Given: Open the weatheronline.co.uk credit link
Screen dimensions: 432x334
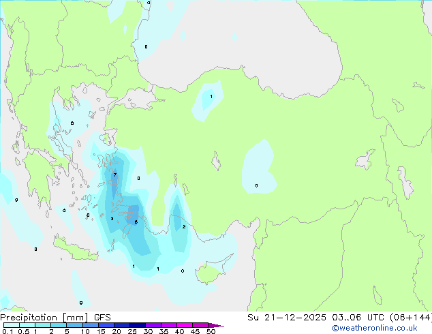Looking at the screenshot, I should coord(375,328).
